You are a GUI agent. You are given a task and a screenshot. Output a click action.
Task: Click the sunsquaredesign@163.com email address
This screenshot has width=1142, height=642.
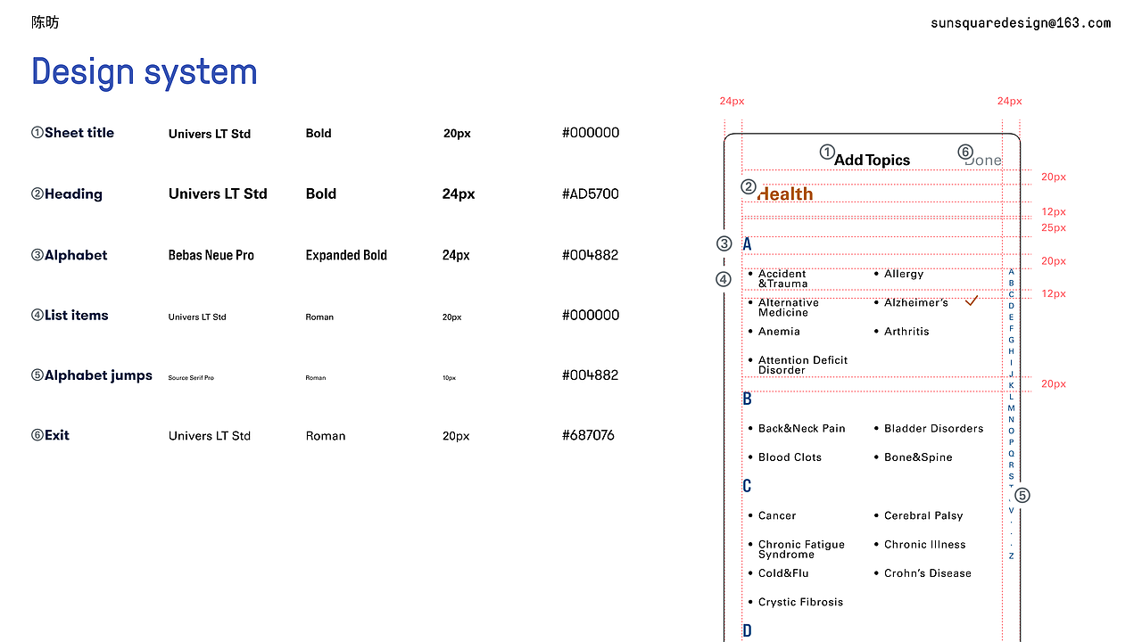(1021, 23)
